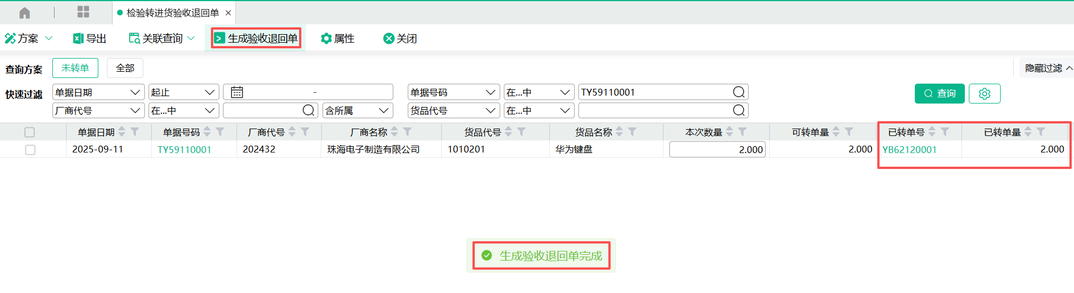Select the 全部 query scheme
Image resolution: width=1074 pixels, height=293 pixels.
[125, 68]
